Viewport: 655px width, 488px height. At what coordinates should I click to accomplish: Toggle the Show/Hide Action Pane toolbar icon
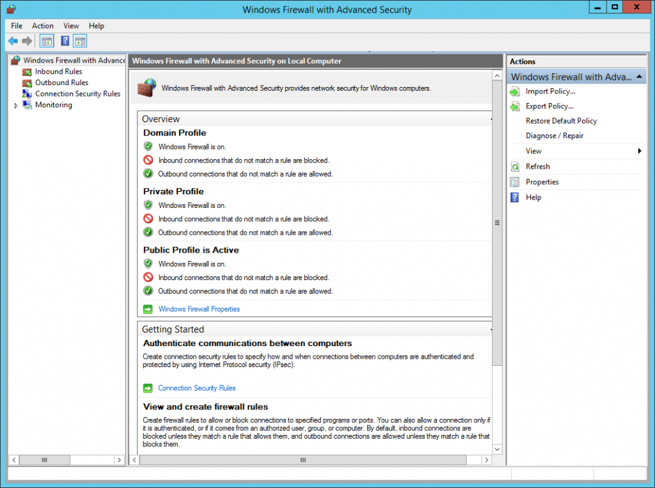coord(80,41)
